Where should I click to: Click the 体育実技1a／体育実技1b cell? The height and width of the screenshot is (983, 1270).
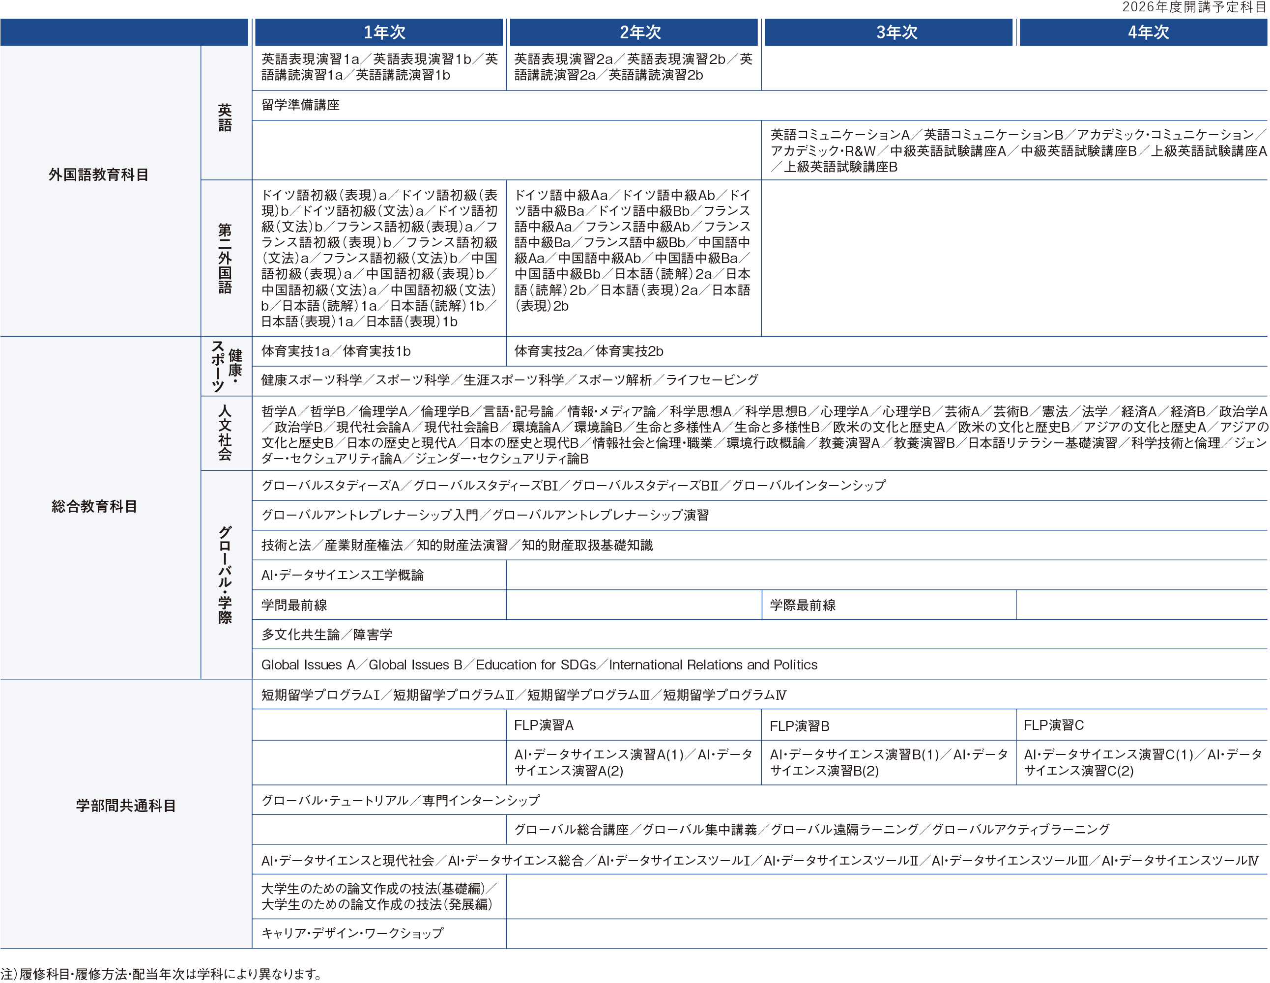click(379, 351)
